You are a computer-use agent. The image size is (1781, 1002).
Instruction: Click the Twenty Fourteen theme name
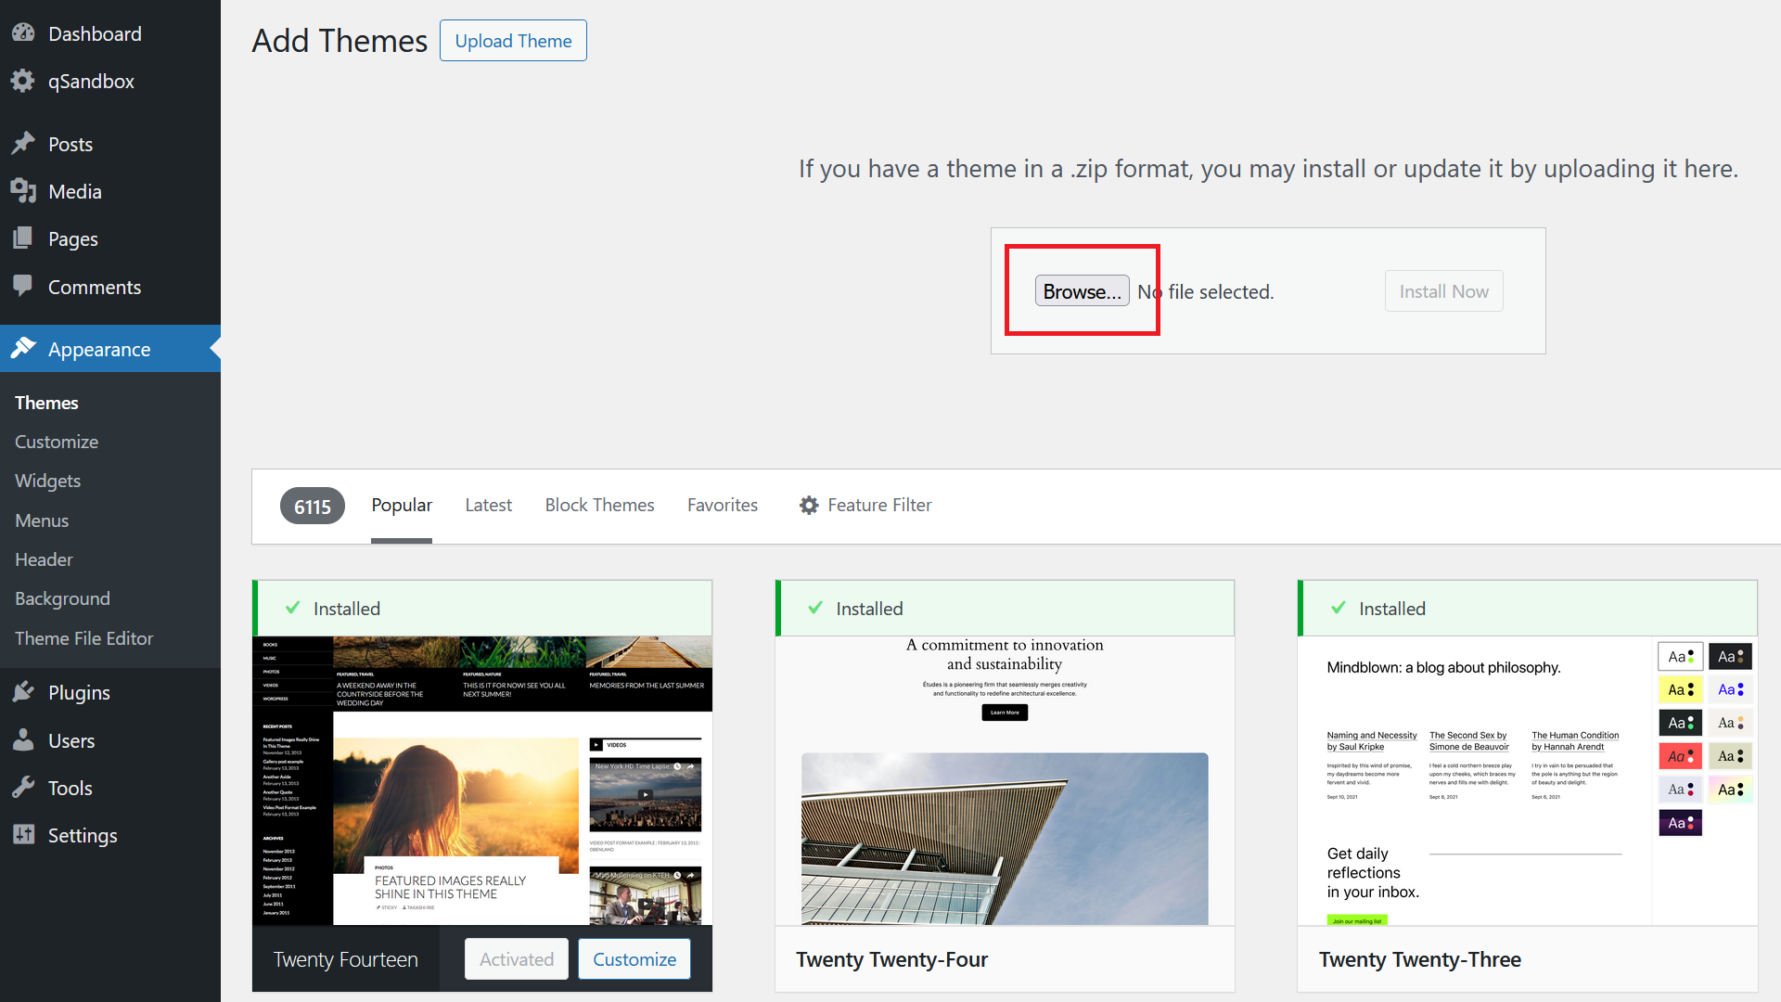[346, 959]
